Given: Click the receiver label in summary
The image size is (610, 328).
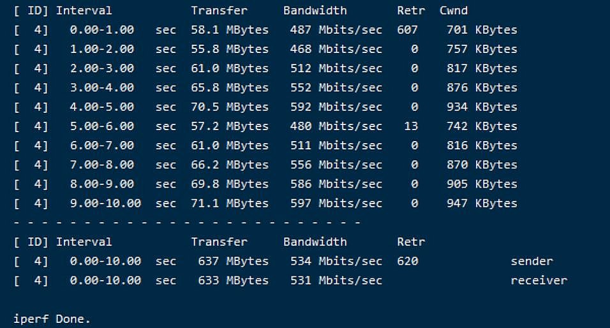Looking at the screenshot, I should (539, 280).
